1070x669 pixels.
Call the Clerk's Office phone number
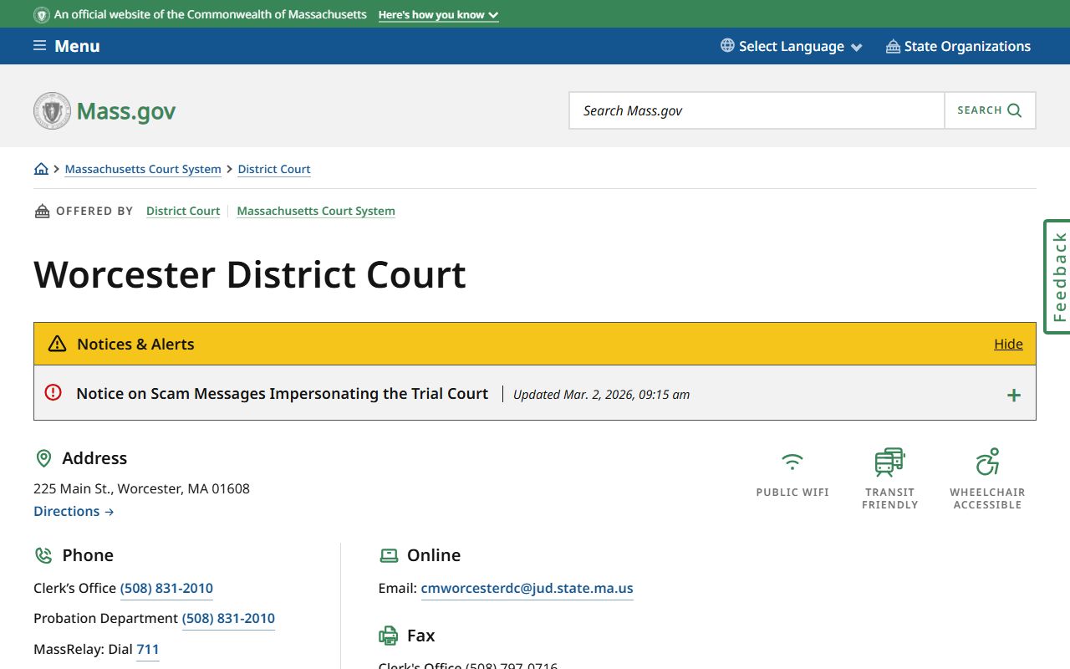tap(166, 588)
